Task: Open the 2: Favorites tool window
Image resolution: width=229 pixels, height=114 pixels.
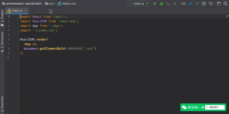Action: (x=2, y=105)
